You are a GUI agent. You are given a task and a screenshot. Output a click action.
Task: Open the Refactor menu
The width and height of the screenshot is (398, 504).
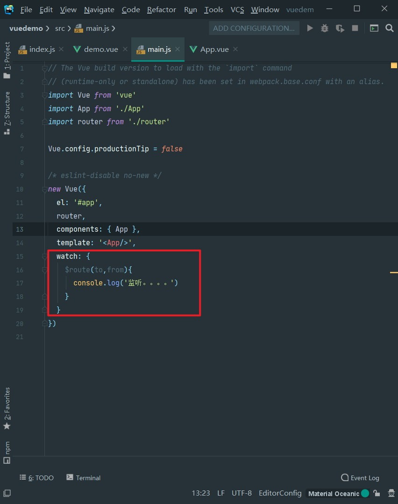click(x=161, y=10)
